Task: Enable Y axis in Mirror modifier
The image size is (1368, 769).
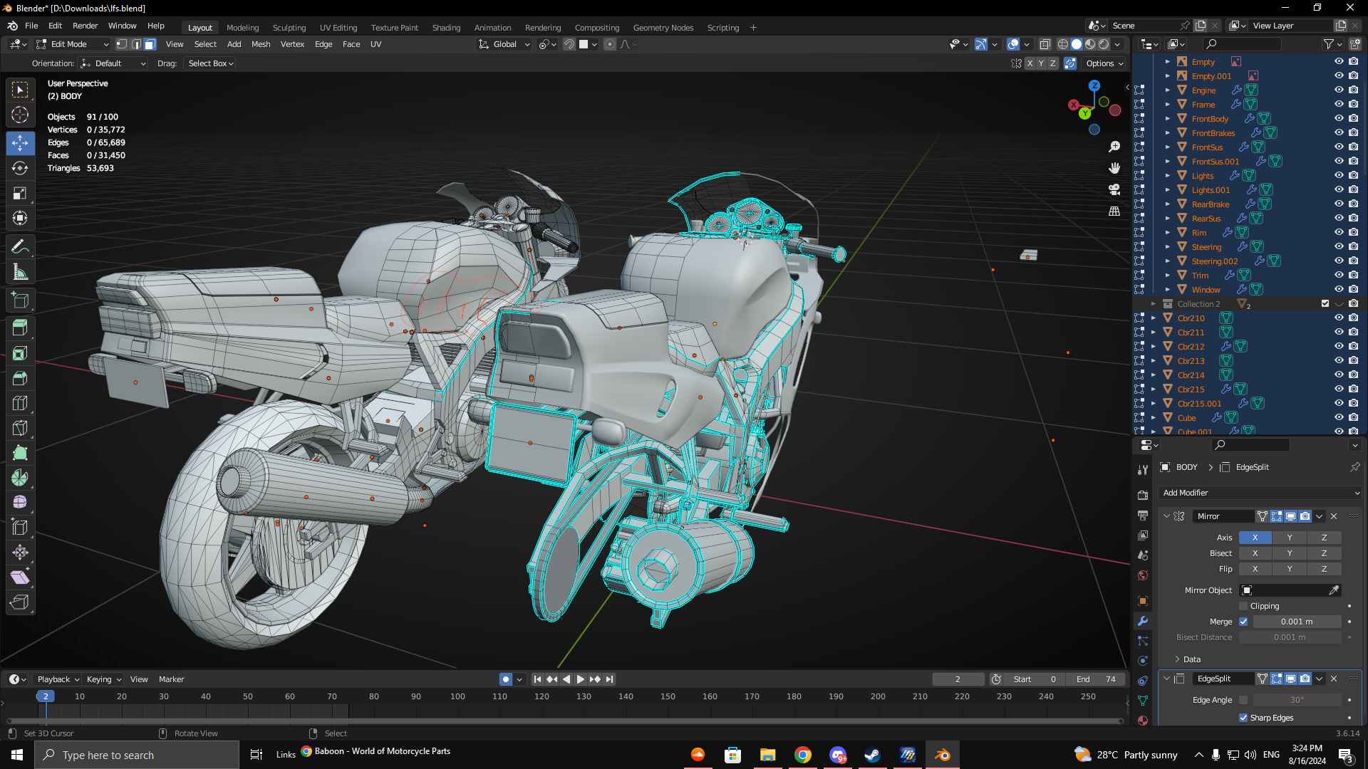Action: (1290, 538)
